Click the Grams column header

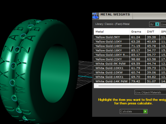137,32
